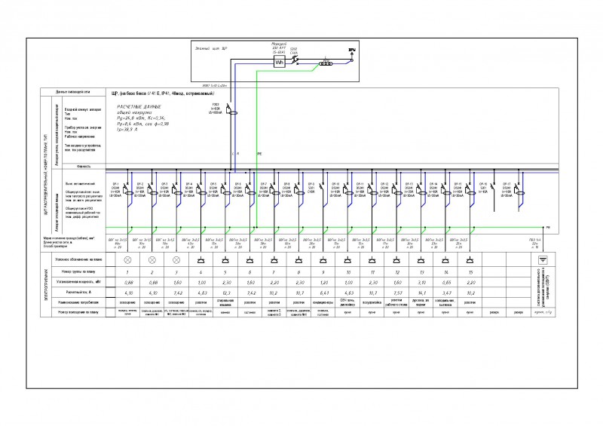Click the холодильник, вытяжка consumer cell
Viewport: 603px width, 426px height.
(x=445, y=302)
